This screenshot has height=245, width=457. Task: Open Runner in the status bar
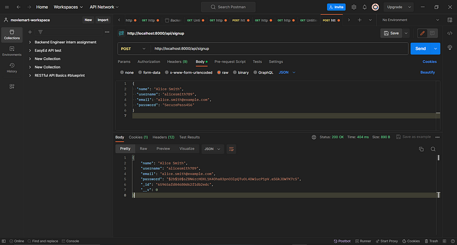click(x=363, y=241)
